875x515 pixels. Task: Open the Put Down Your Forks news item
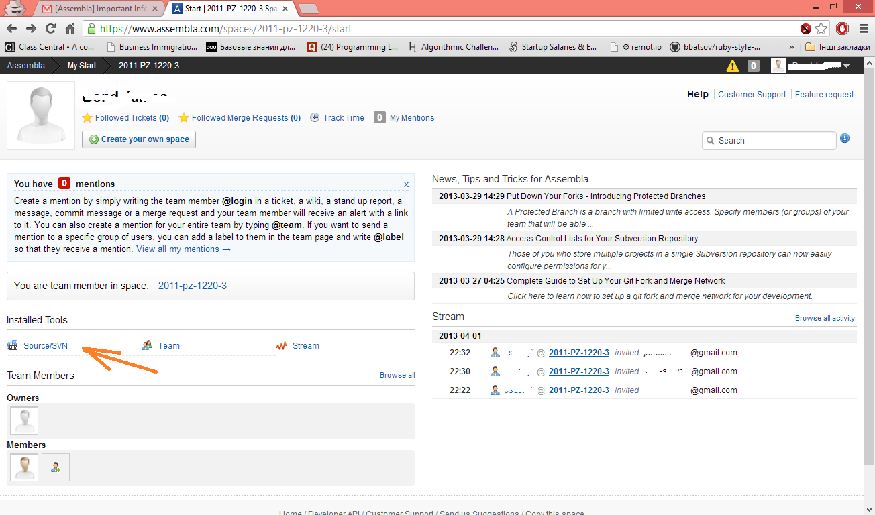click(606, 196)
